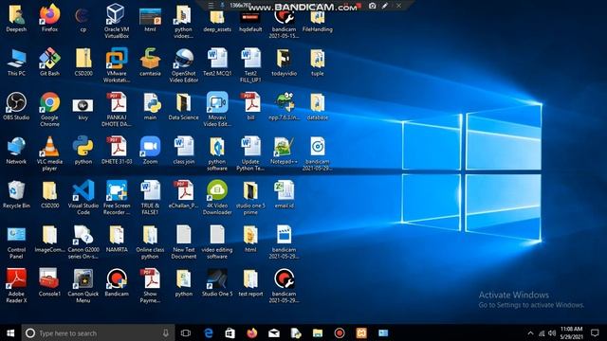Open the Control Panel shortcut
607x341 pixels.
[16, 242]
